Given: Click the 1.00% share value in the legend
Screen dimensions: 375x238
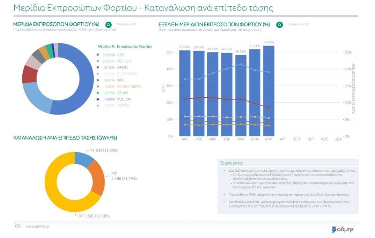Looking at the screenshot, I should point(109,99).
